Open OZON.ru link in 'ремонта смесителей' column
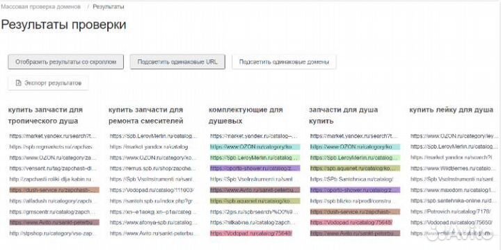The width and height of the screenshot is (501, 250). click(152, 158)
